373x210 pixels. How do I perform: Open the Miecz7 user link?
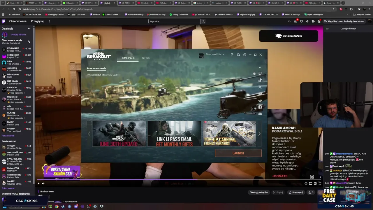click(58, 202)
